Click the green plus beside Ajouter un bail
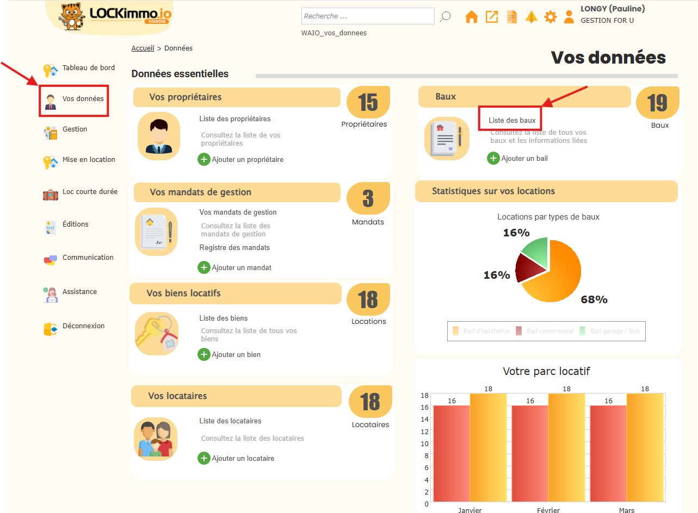The height and width of the screenshot is (513, 698). (x=493, y=158)
